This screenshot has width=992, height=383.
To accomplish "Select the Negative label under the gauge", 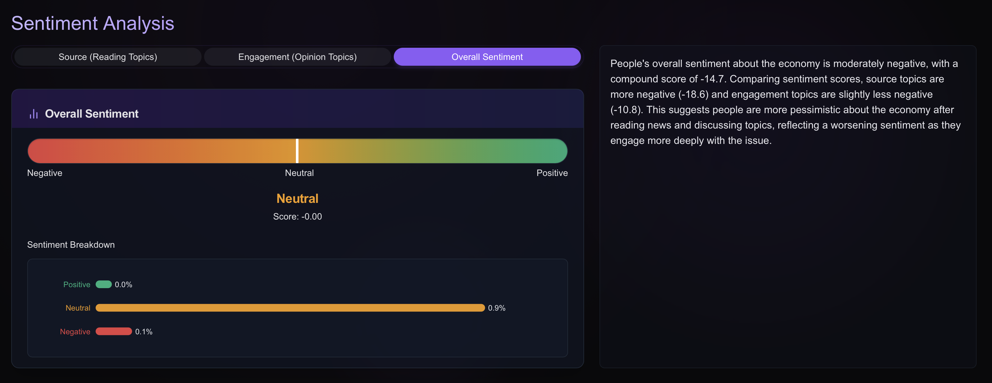I will pos(44,173).
